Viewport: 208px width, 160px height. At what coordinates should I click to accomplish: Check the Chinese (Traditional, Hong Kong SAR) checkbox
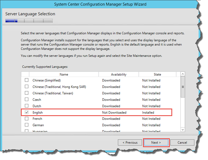click(27, 87)
